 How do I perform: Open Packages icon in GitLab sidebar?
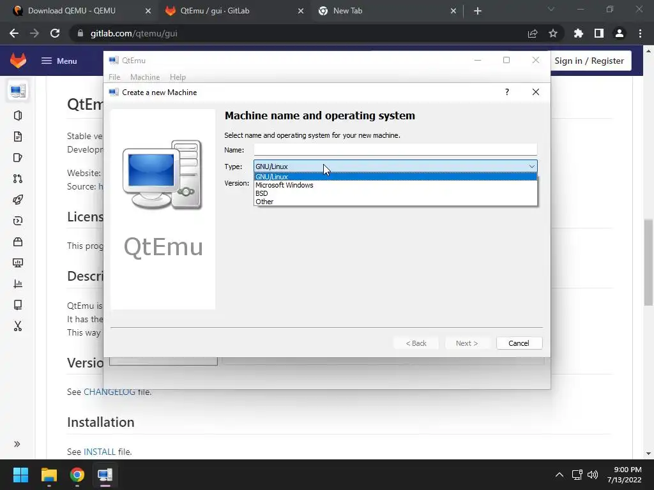click(18, 242)
